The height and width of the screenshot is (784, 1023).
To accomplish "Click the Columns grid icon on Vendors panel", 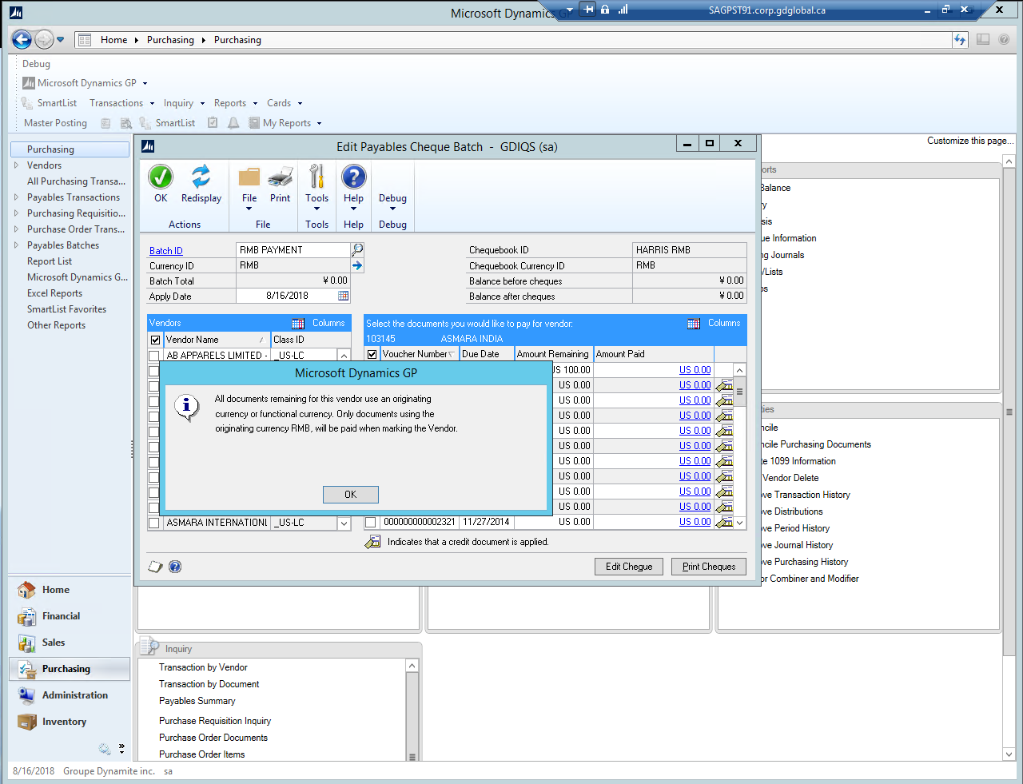I will point(298,323).
